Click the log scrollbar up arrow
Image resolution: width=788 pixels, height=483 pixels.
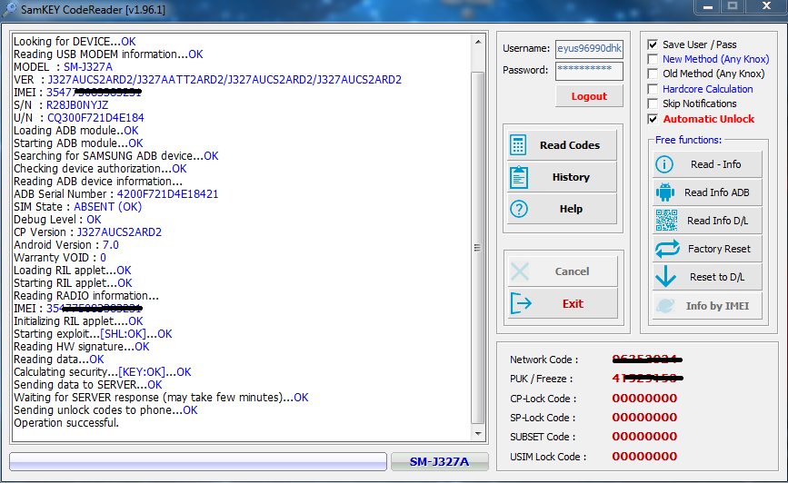478,42
